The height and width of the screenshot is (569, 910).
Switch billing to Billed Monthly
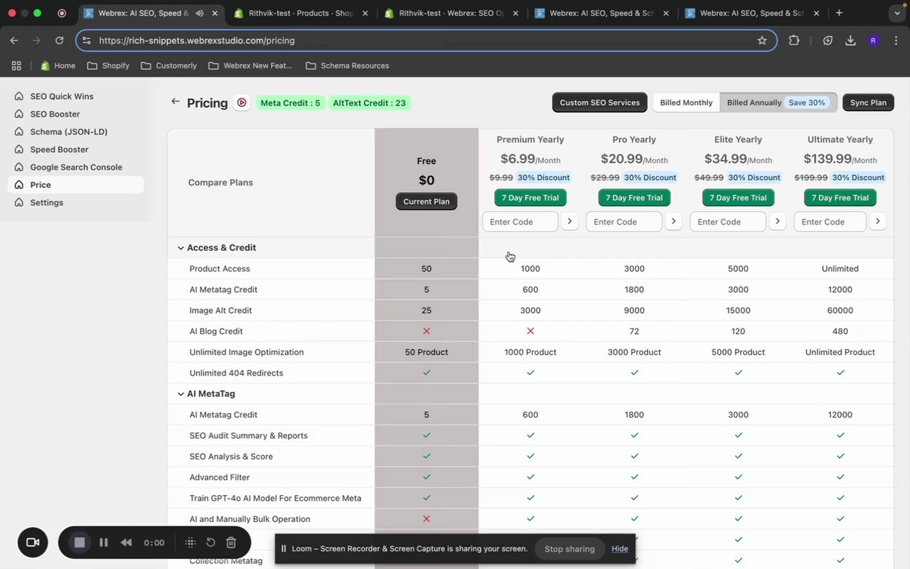click(x=686, y=102)
